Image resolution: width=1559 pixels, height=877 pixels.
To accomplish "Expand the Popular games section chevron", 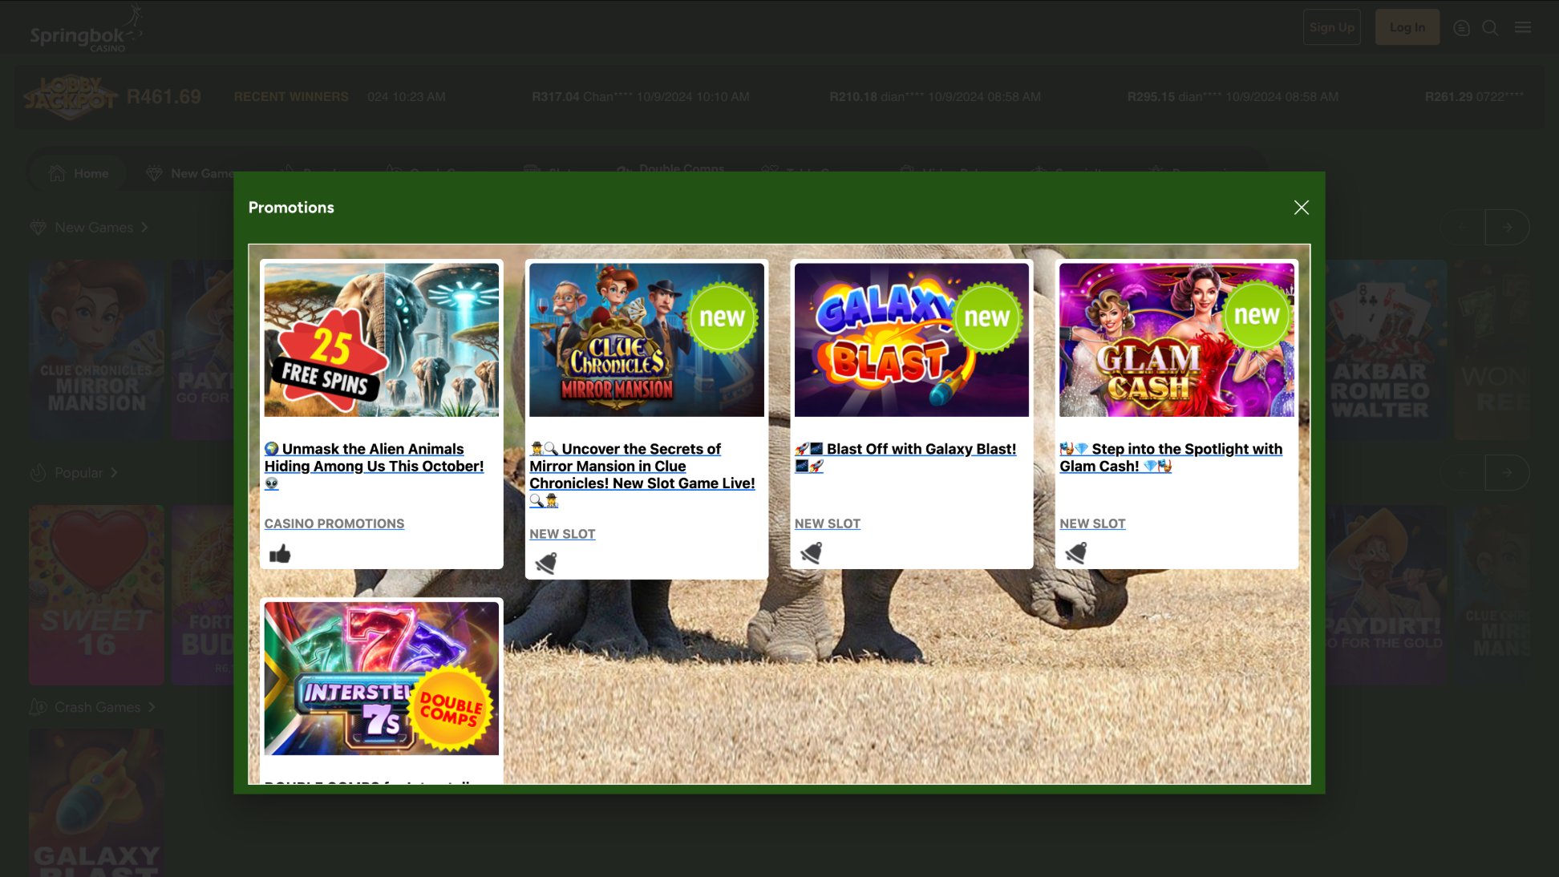I will 114,473.
